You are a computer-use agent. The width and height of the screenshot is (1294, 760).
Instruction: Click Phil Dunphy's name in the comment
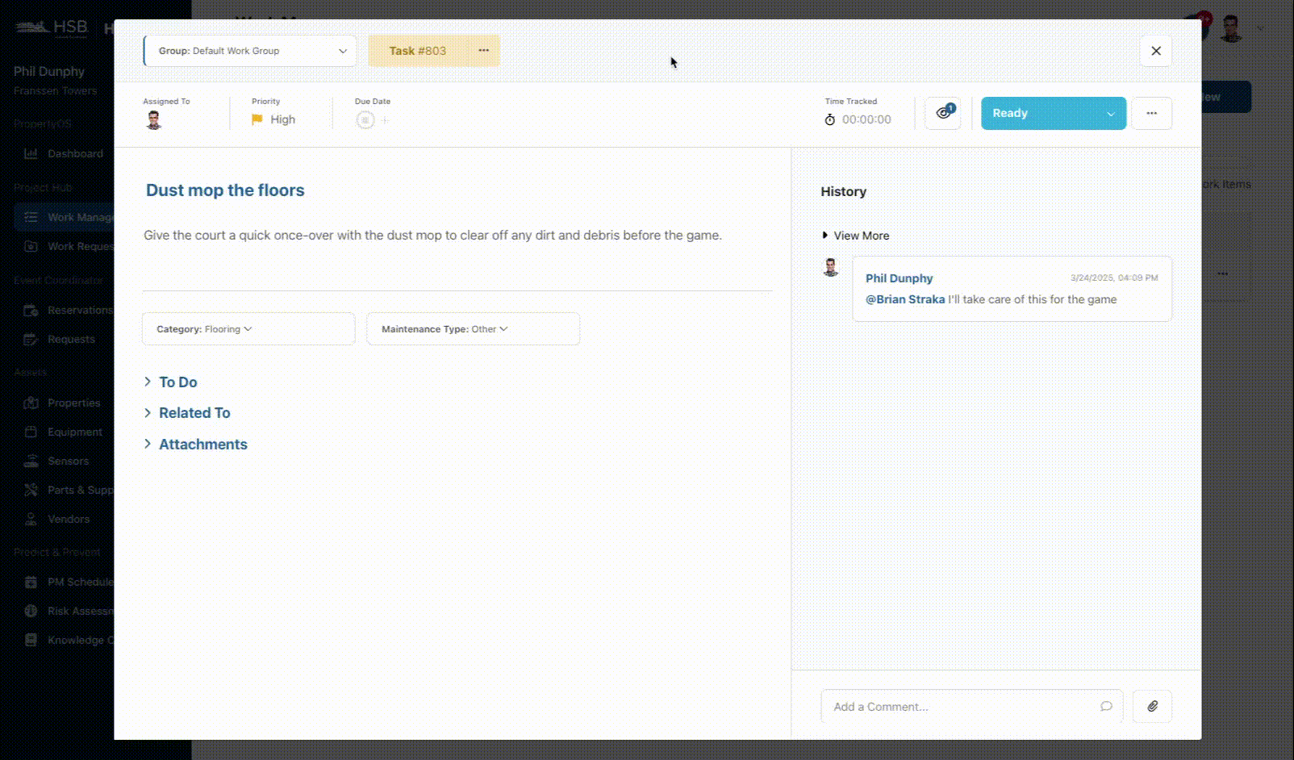point(899,278)
